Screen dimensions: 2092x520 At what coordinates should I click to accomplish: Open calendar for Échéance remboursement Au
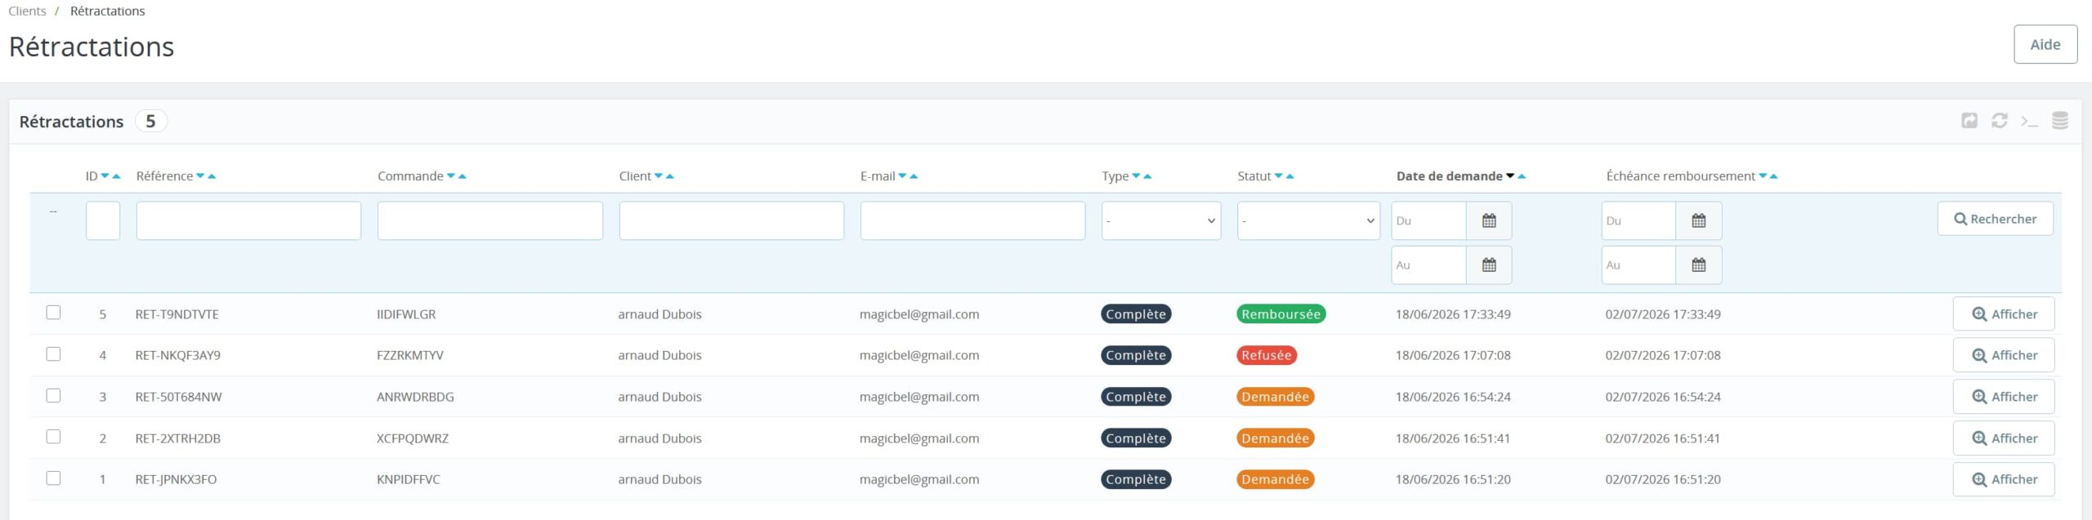coord(1699,265)
